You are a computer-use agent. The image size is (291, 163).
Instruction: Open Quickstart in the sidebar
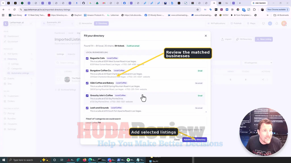tap(13, 42)
